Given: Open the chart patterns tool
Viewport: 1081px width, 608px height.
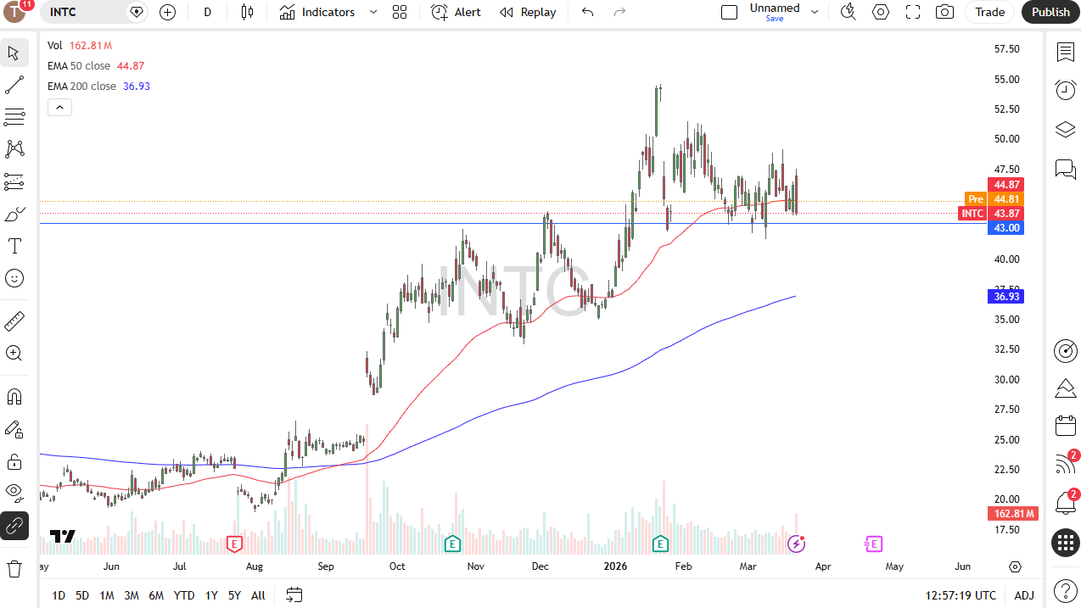Looking at the screenshot, I should [14, 149].
